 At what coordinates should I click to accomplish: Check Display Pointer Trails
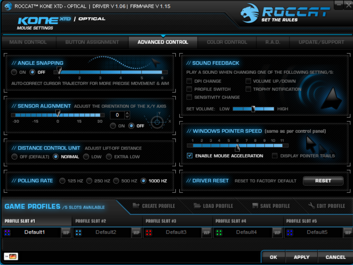[x=275, y=156]
